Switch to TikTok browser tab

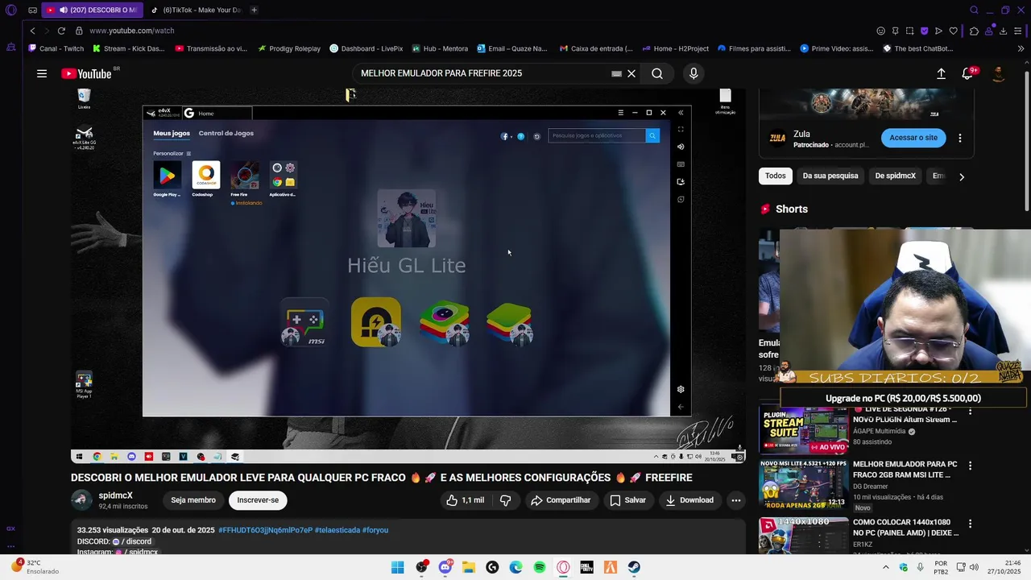pos(197,10)
